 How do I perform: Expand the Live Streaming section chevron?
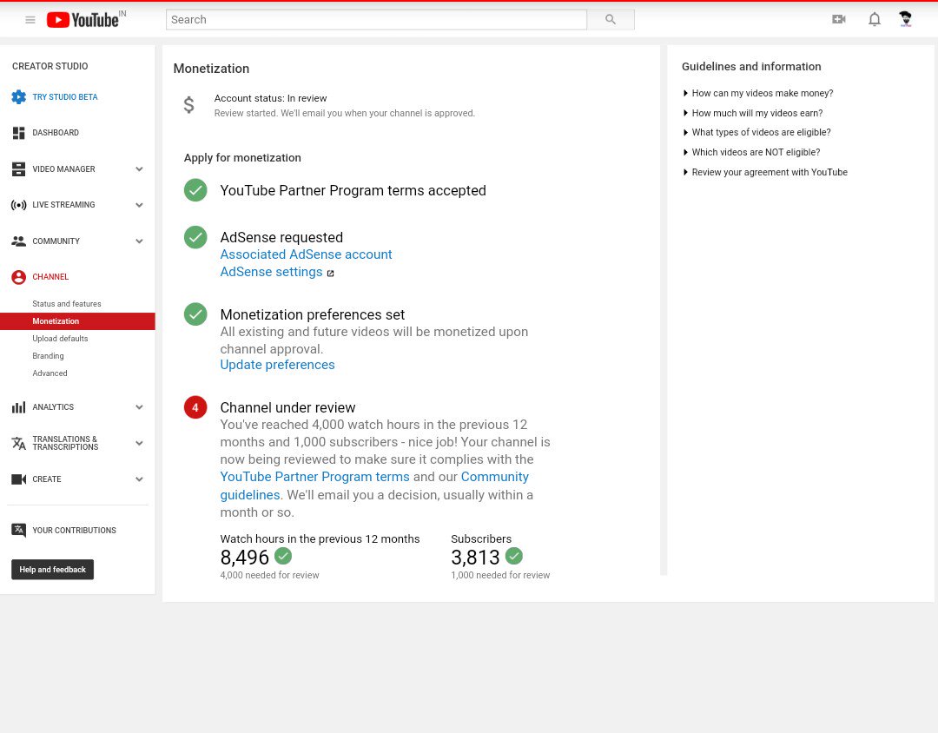click(139, 205)
